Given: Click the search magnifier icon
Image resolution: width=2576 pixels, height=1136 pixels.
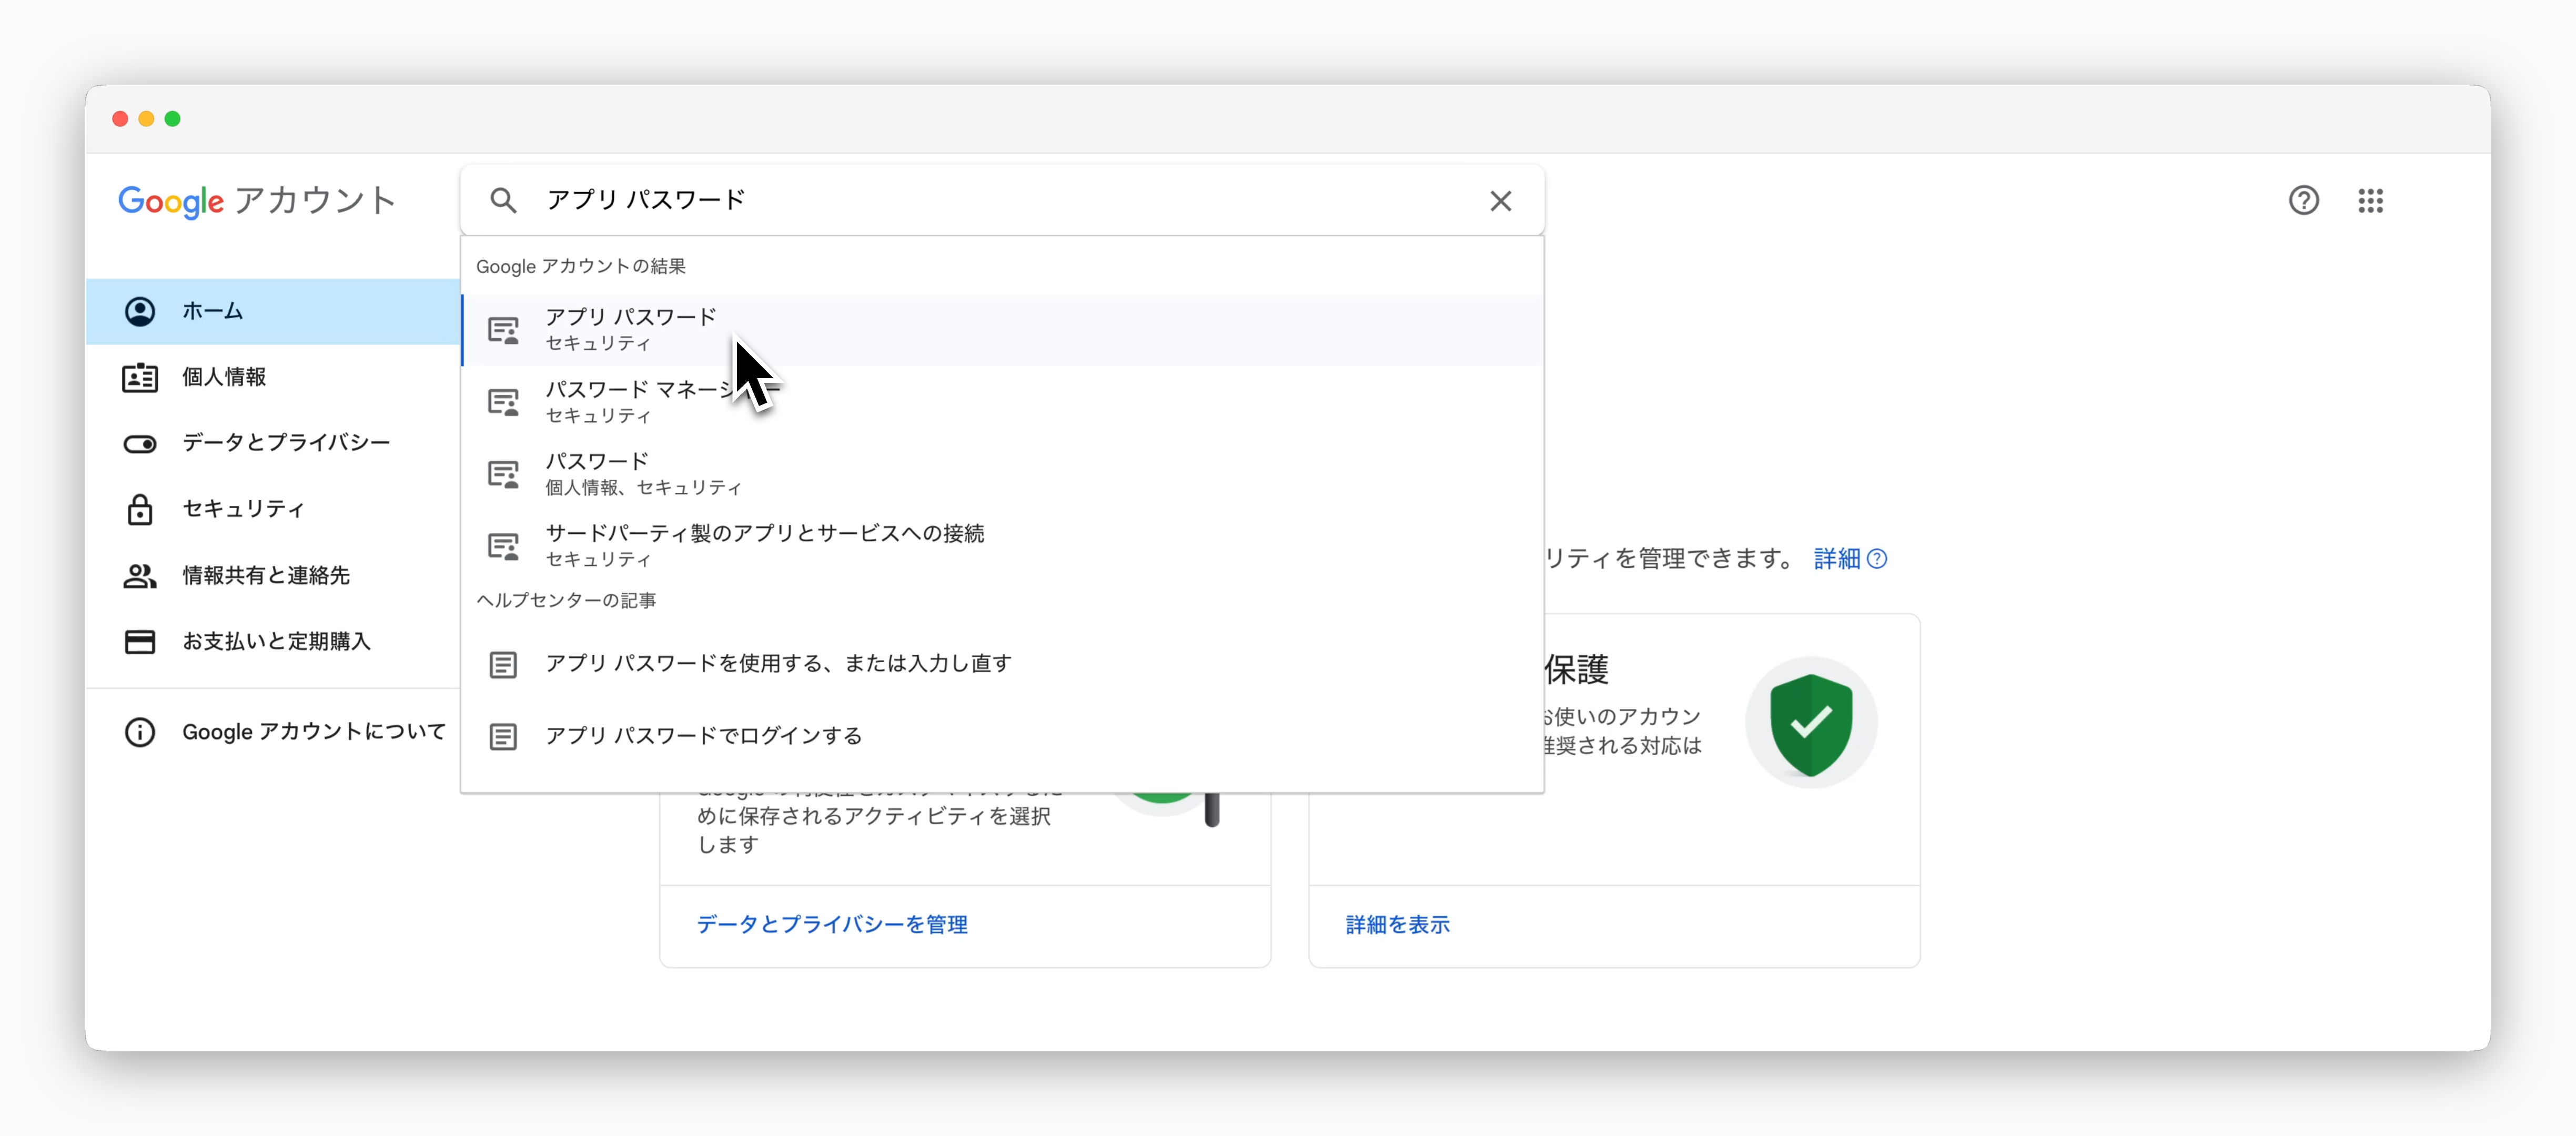Looking at the screenshot, I should pyautogui.click(x=503, y=201).
